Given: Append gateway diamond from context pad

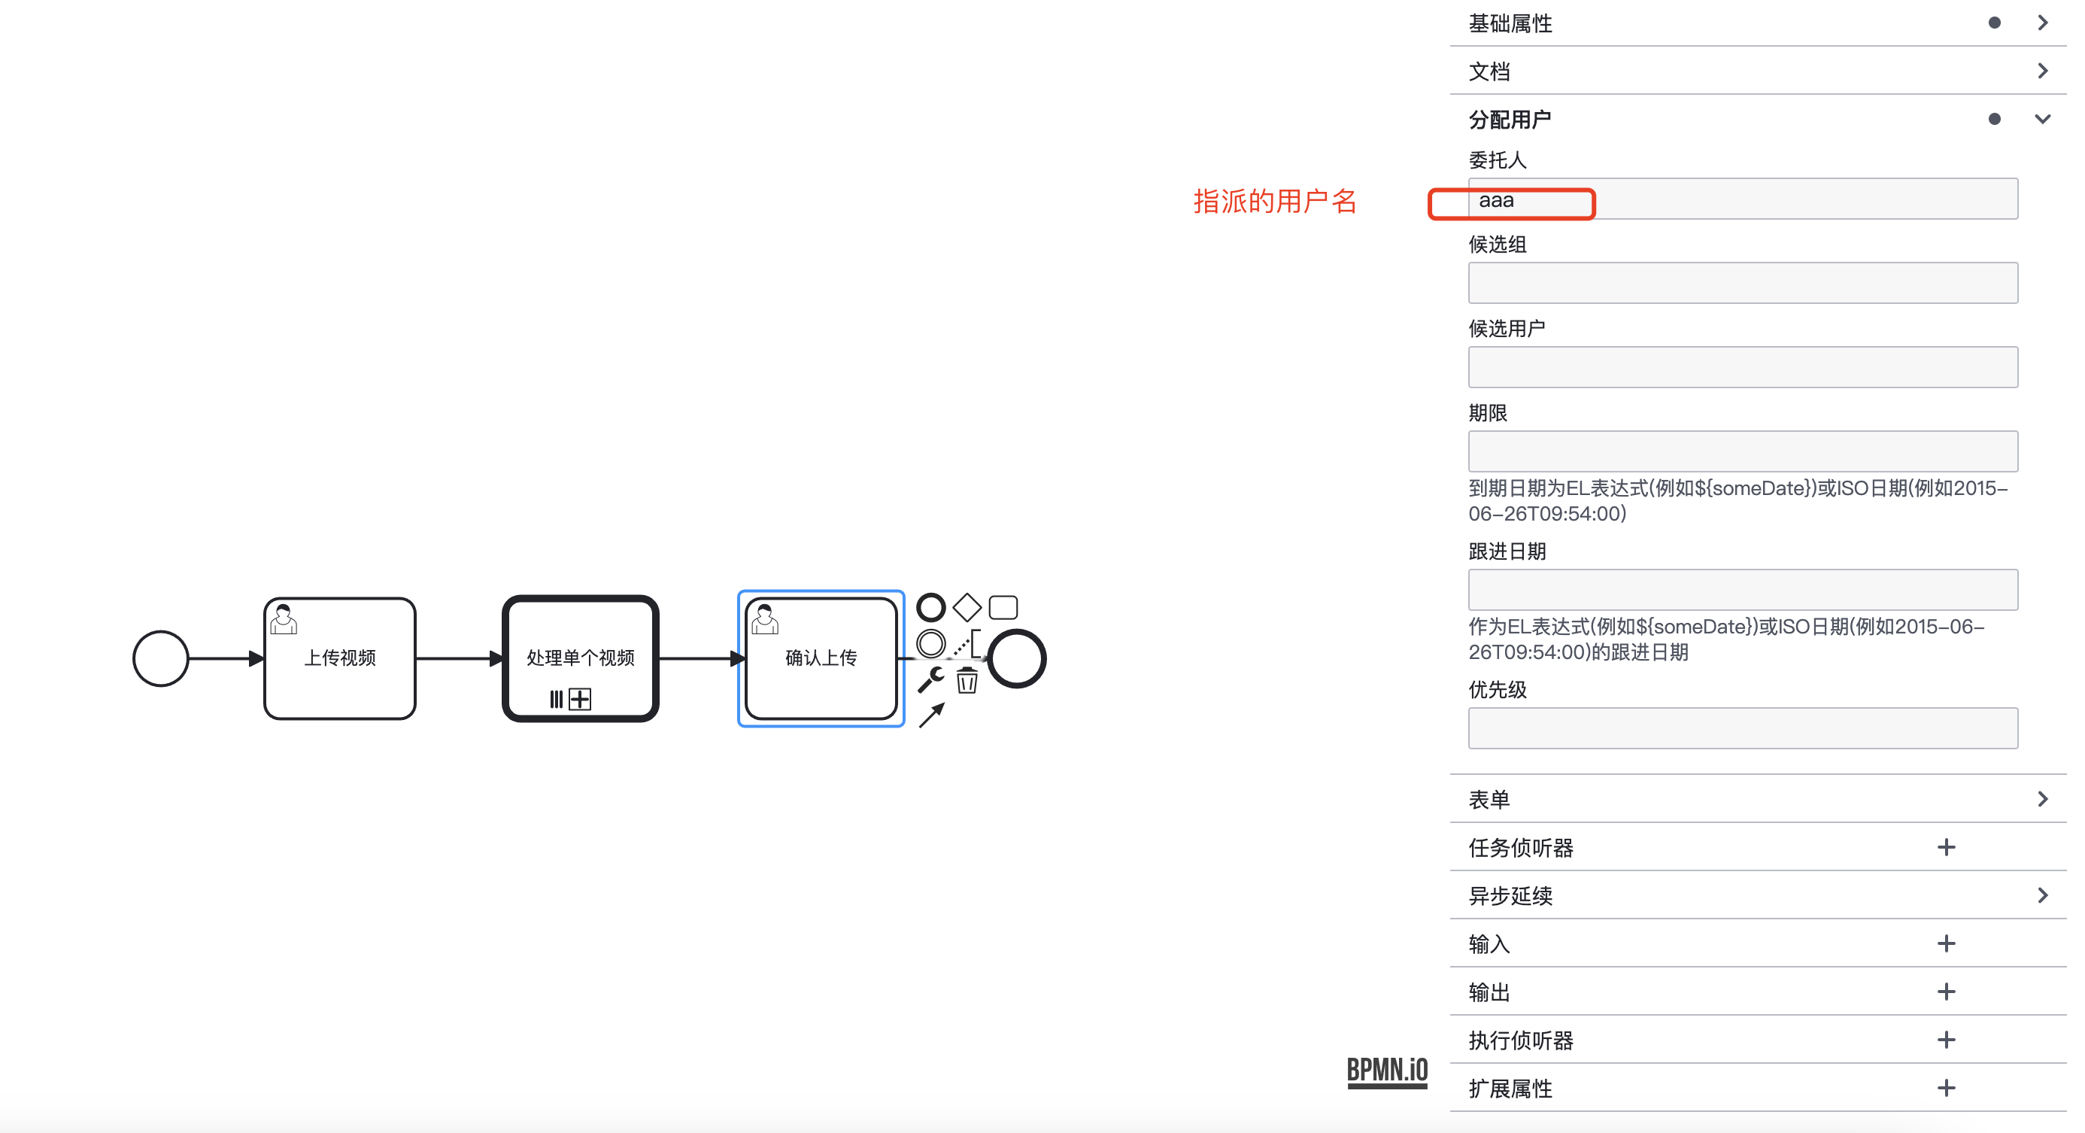Looking at the screenshot, I should pyautogui.click(x=967, y=607).
